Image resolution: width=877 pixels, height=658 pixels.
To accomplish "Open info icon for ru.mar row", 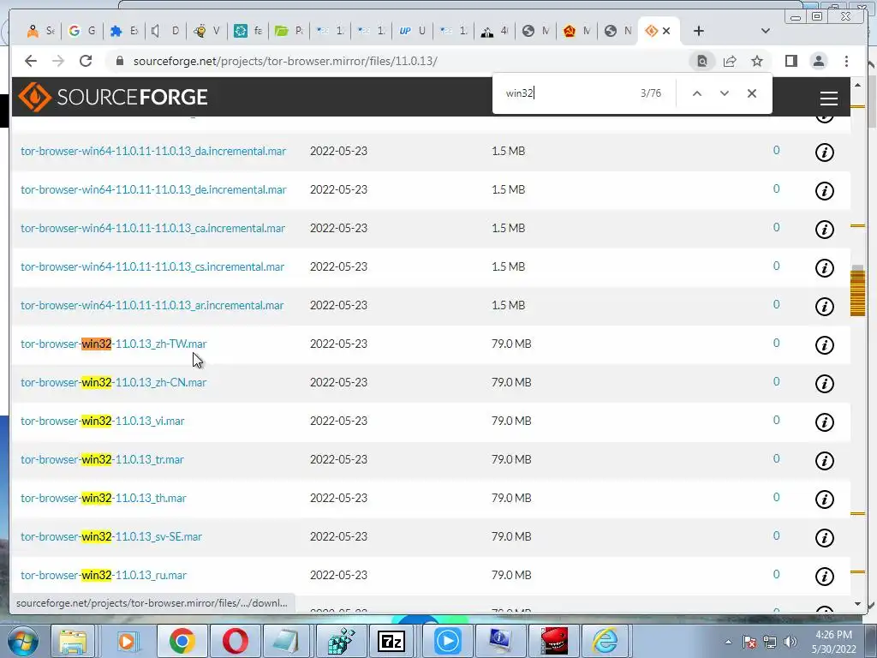I will pos(825,577).
